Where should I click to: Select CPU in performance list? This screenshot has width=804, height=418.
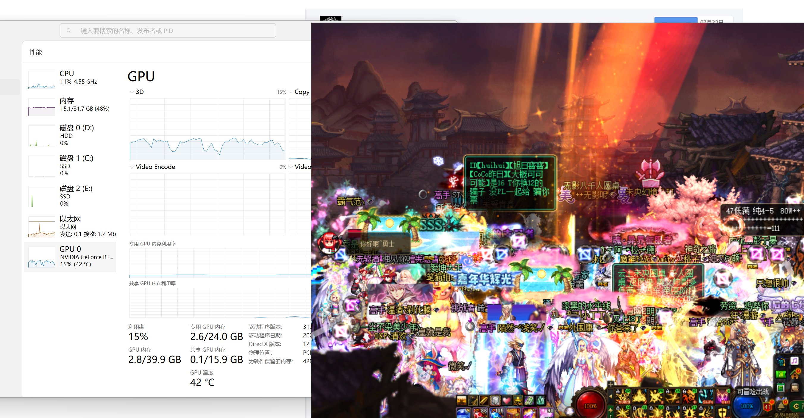pos(70,79)
